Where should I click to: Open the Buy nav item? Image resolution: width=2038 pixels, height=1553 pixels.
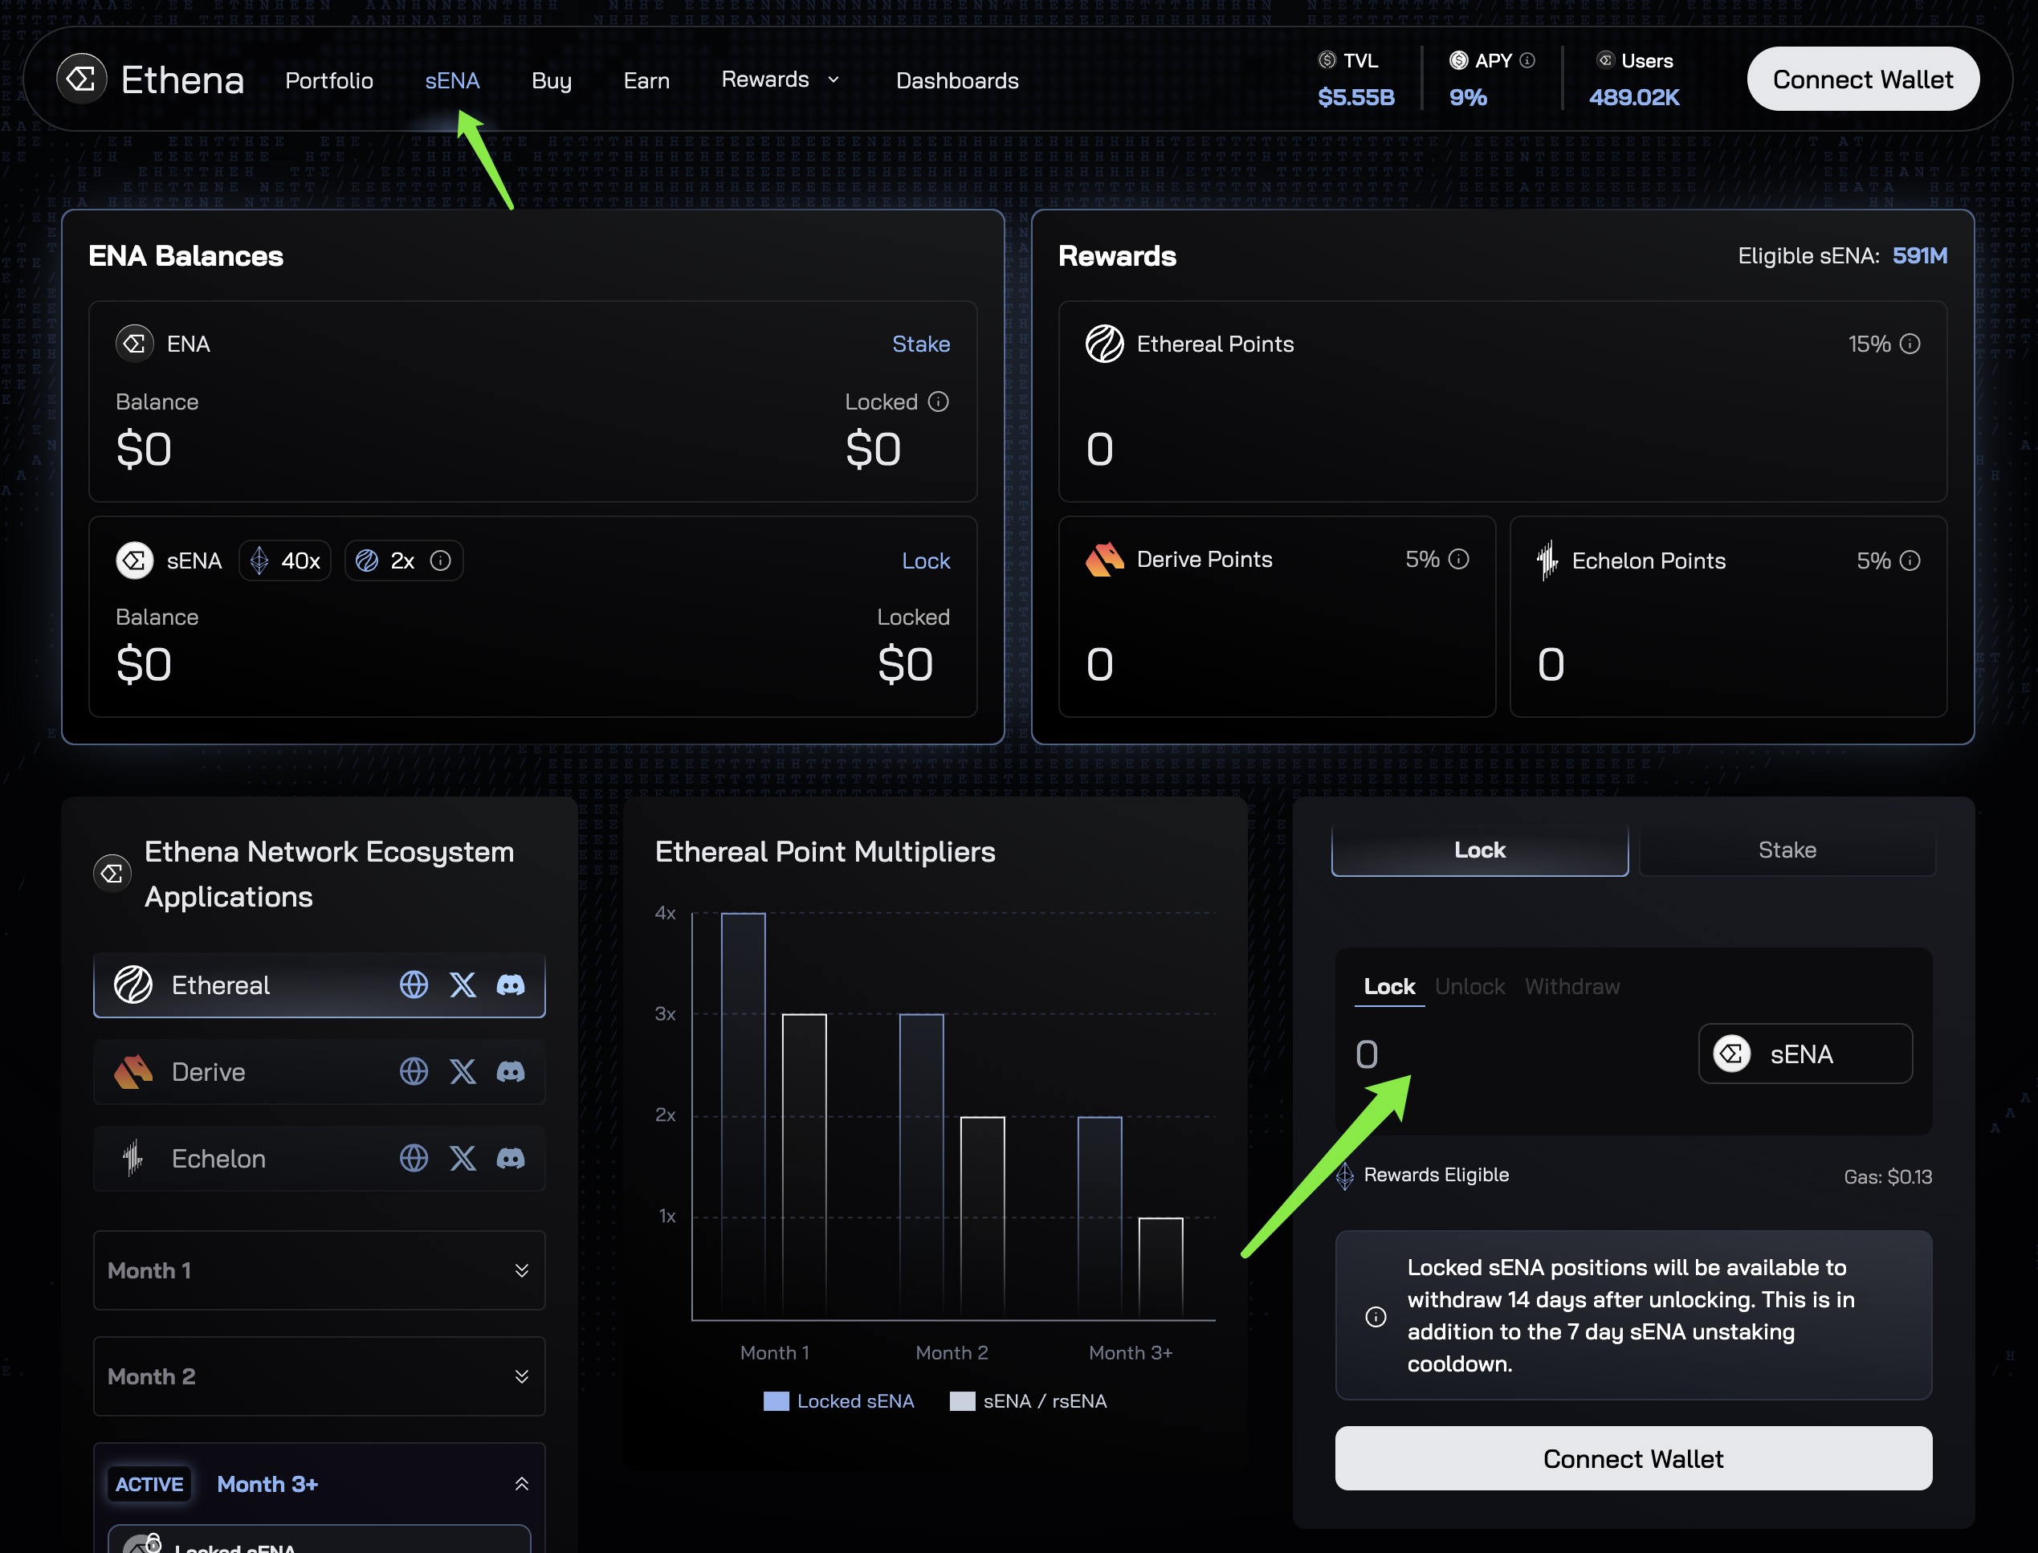click(552, 80)
